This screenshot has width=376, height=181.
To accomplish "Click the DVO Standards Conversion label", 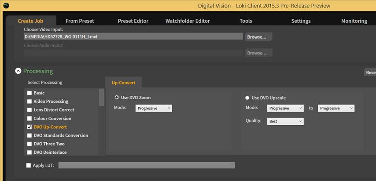I will pyautogui.click(x=61, y=135).
